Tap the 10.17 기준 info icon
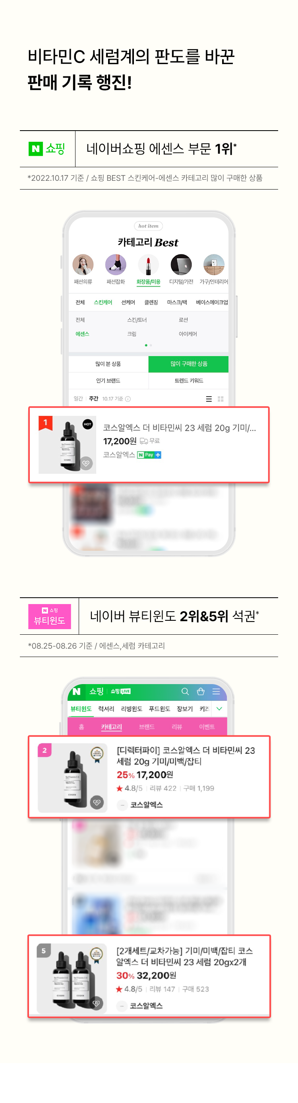This screenshot has height=1103, width=298. pos(128,399)
